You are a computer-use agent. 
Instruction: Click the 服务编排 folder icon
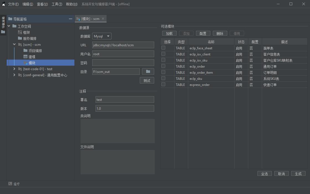20,39
